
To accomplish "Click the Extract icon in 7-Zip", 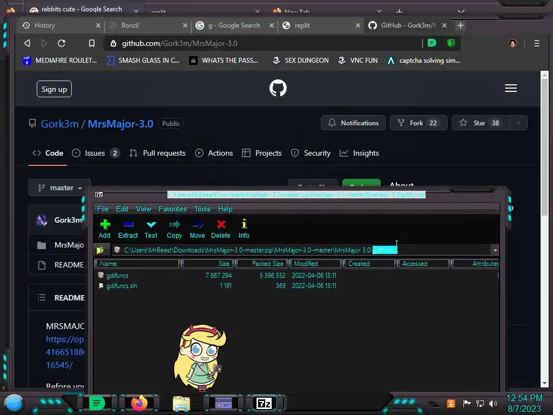I will click(128, 224).
